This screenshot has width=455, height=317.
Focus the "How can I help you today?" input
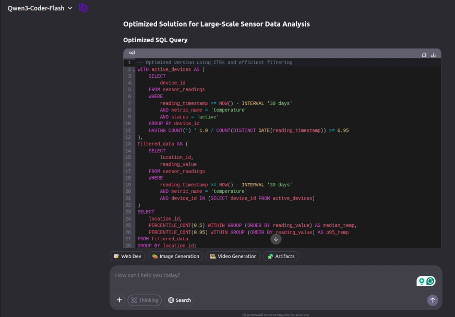[x=261, y=275]
